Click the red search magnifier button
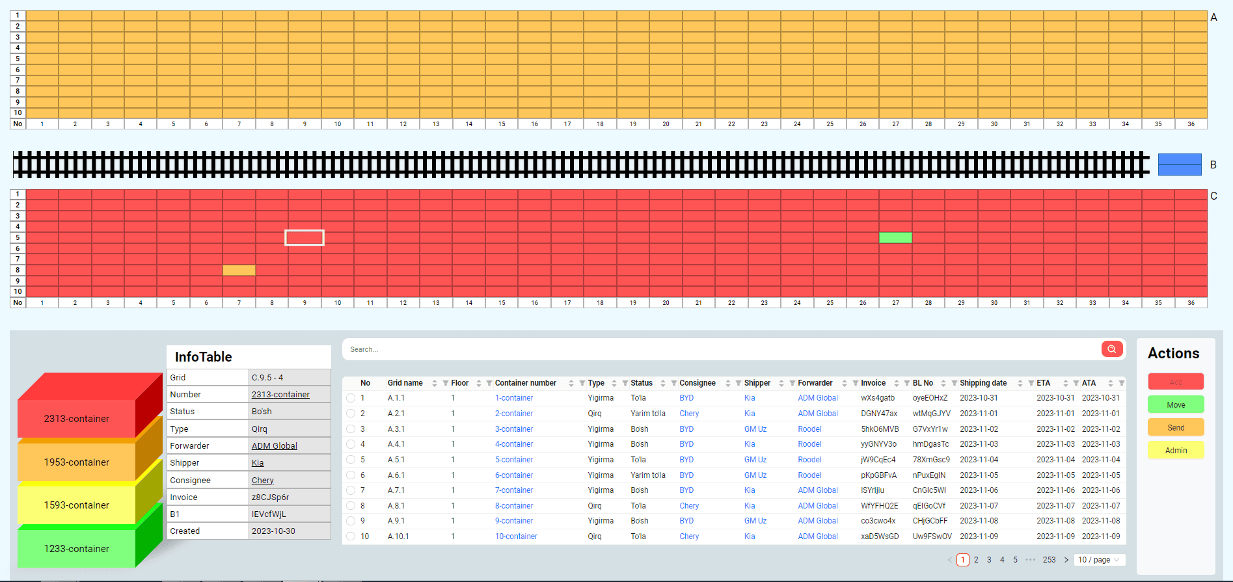The height and width of the screenshot is (582, 1233). pyautogui.click(x=1112, y=349)
